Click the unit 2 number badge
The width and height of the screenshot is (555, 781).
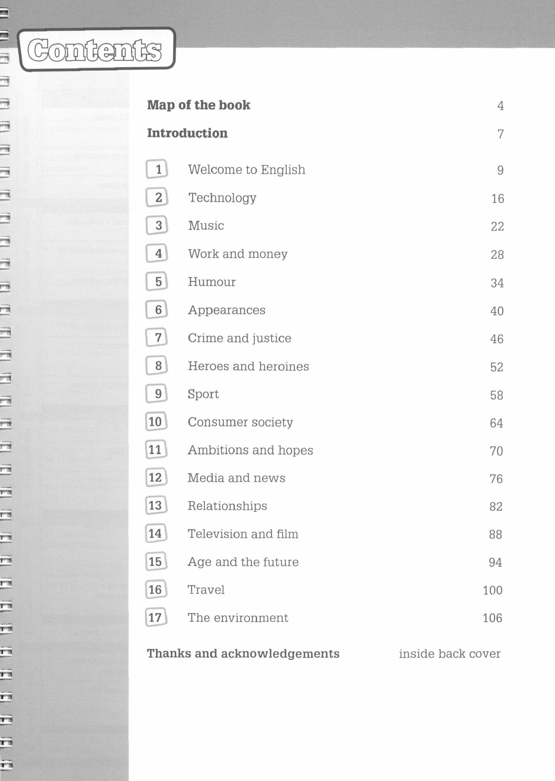(x=157, y=197)
